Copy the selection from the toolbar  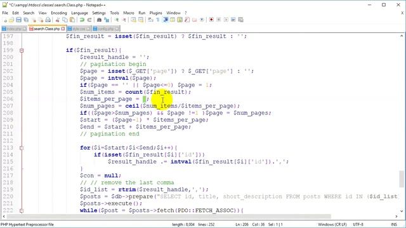click(x=65, y=20)
